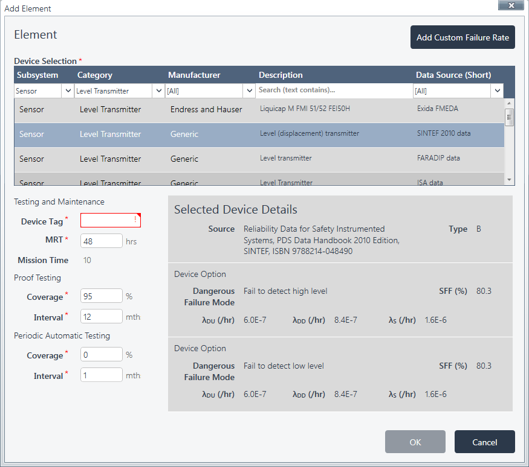This screenshot has width=529, height=467.
Task: Open the Manufacturer dropdown
Action: tap(249, 90)
